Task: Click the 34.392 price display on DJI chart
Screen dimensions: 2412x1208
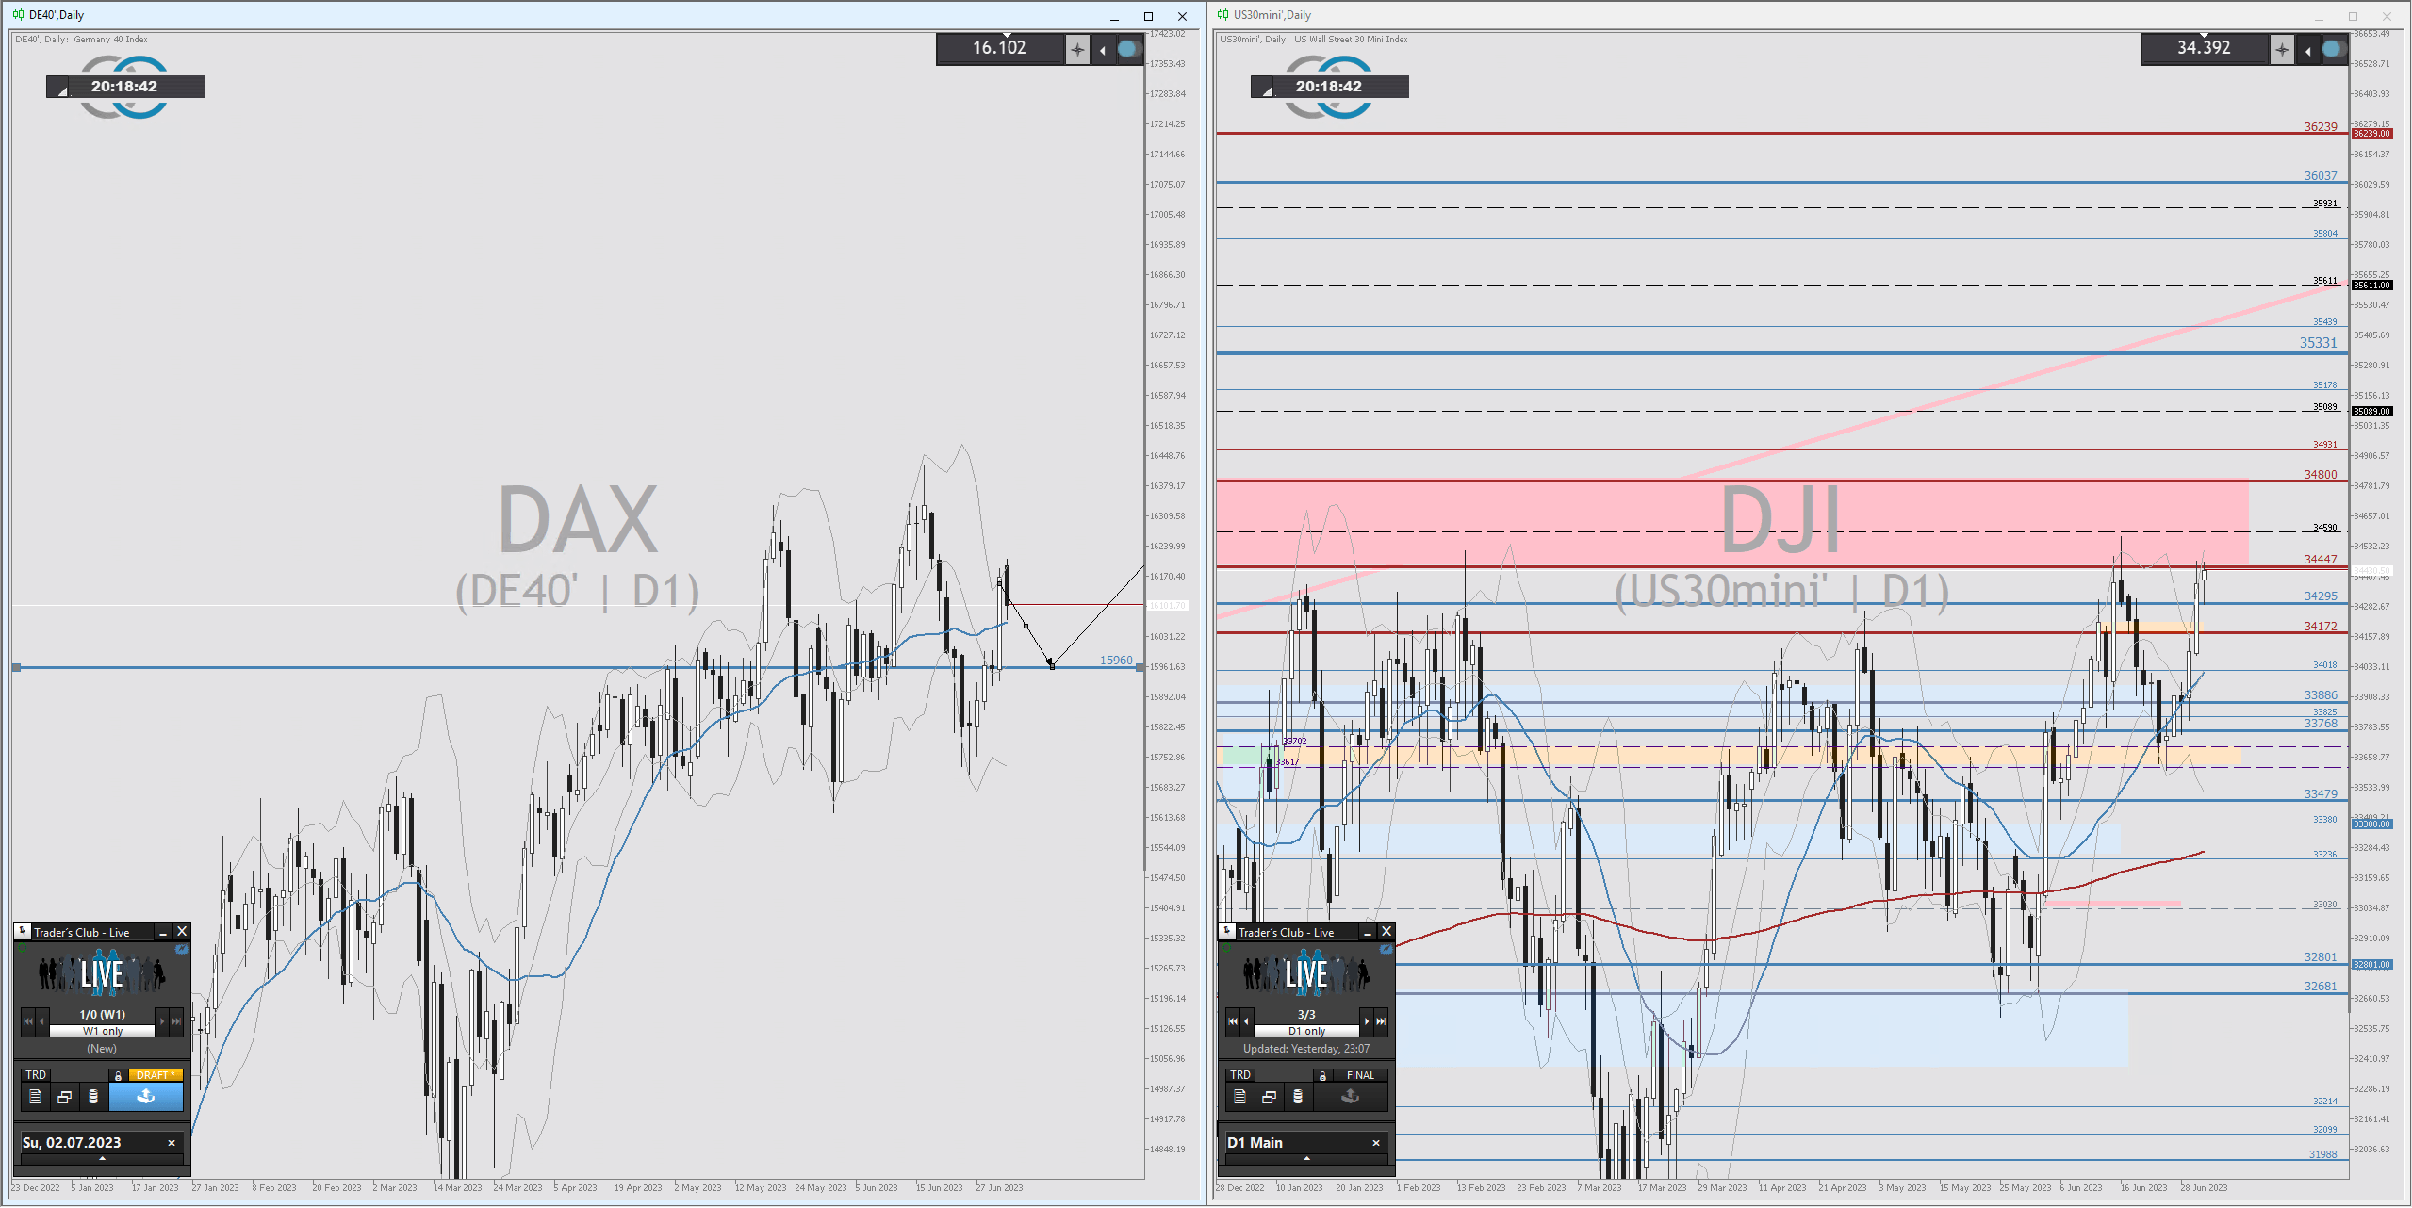Action: click(2204, 48)
